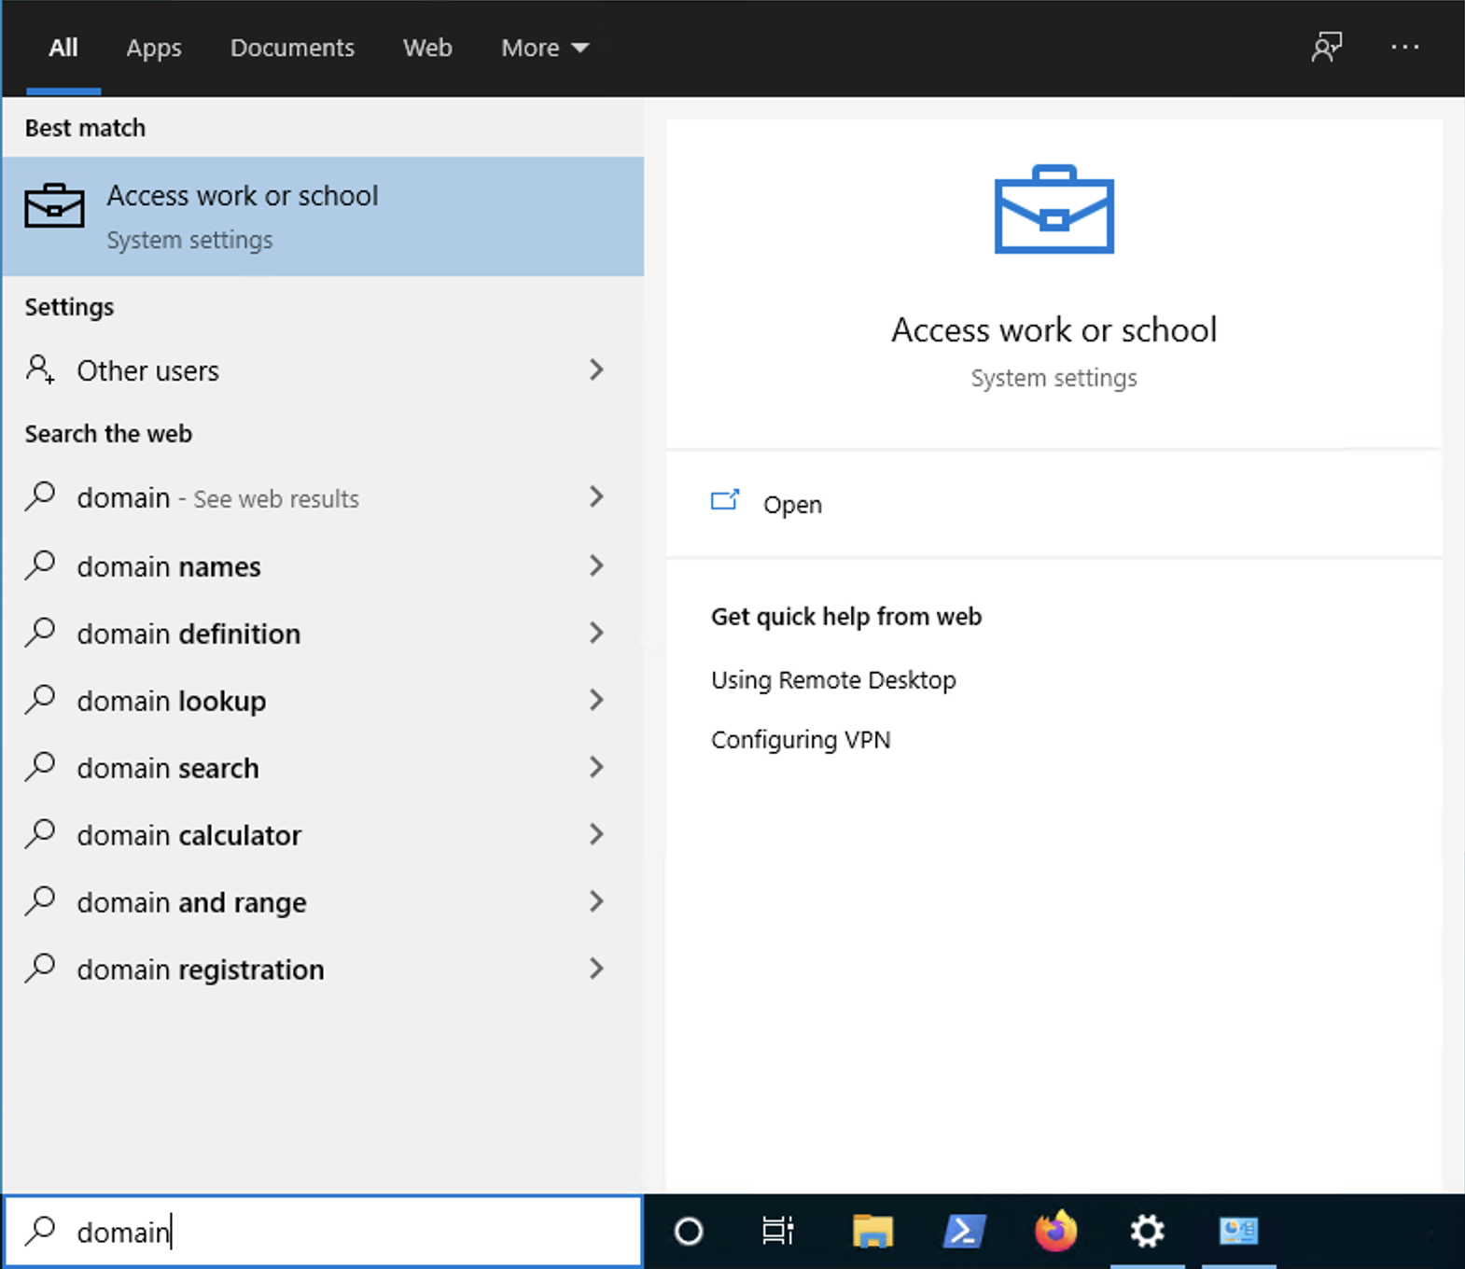This screenshot has width=1465, height=1269.
Task: Click the large briefcase icon in preview pane
Action: coord(1053,210)
